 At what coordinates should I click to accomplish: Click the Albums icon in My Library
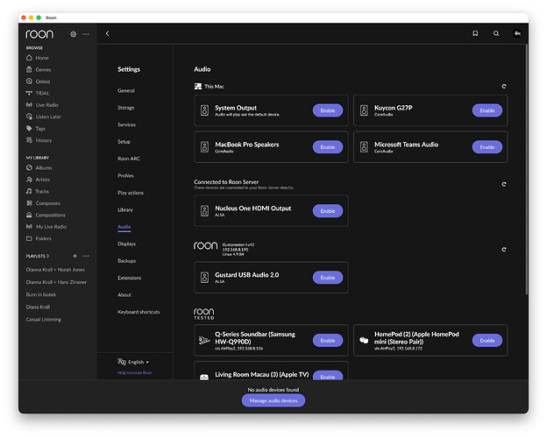(29, 167)
